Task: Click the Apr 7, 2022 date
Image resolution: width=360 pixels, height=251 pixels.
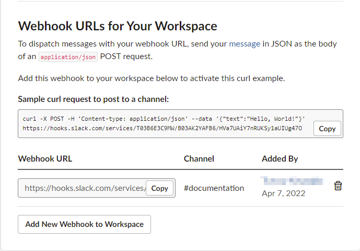Action: coord(283,193)
